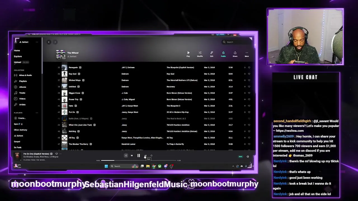This screenshot has width=358, height=201.
Task: Open File Explorer from the taskbar
Action: click(x=148, y=166)
